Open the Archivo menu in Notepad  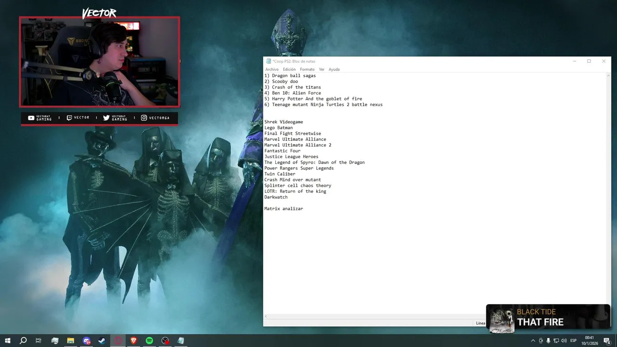(272, 69)
